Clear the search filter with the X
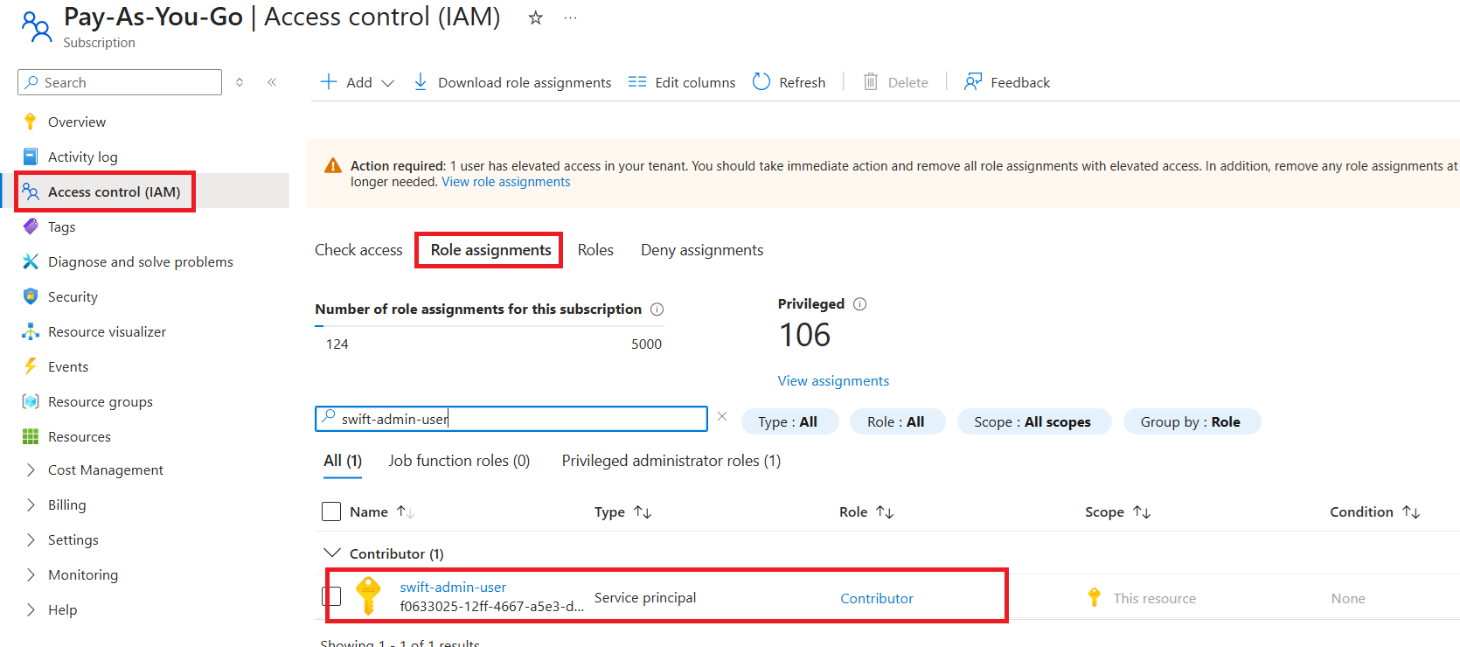Screen dimensions: 1460x647 coord(722,416)
